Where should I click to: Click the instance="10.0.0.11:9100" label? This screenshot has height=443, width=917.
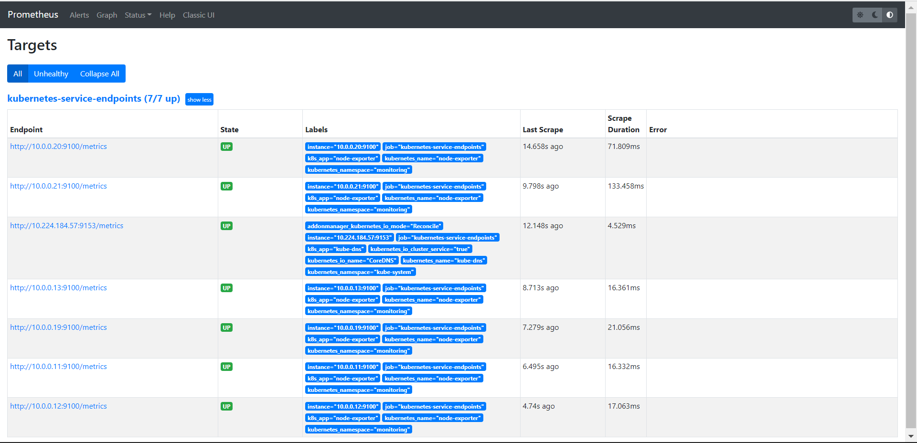click(x=343, y=367)
